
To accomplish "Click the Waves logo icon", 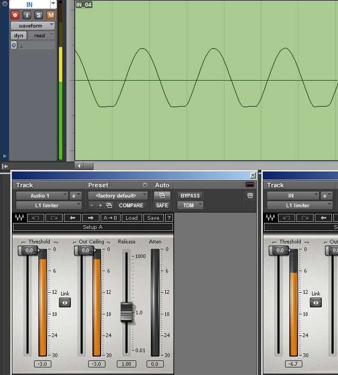I will (x=19, y=218).
